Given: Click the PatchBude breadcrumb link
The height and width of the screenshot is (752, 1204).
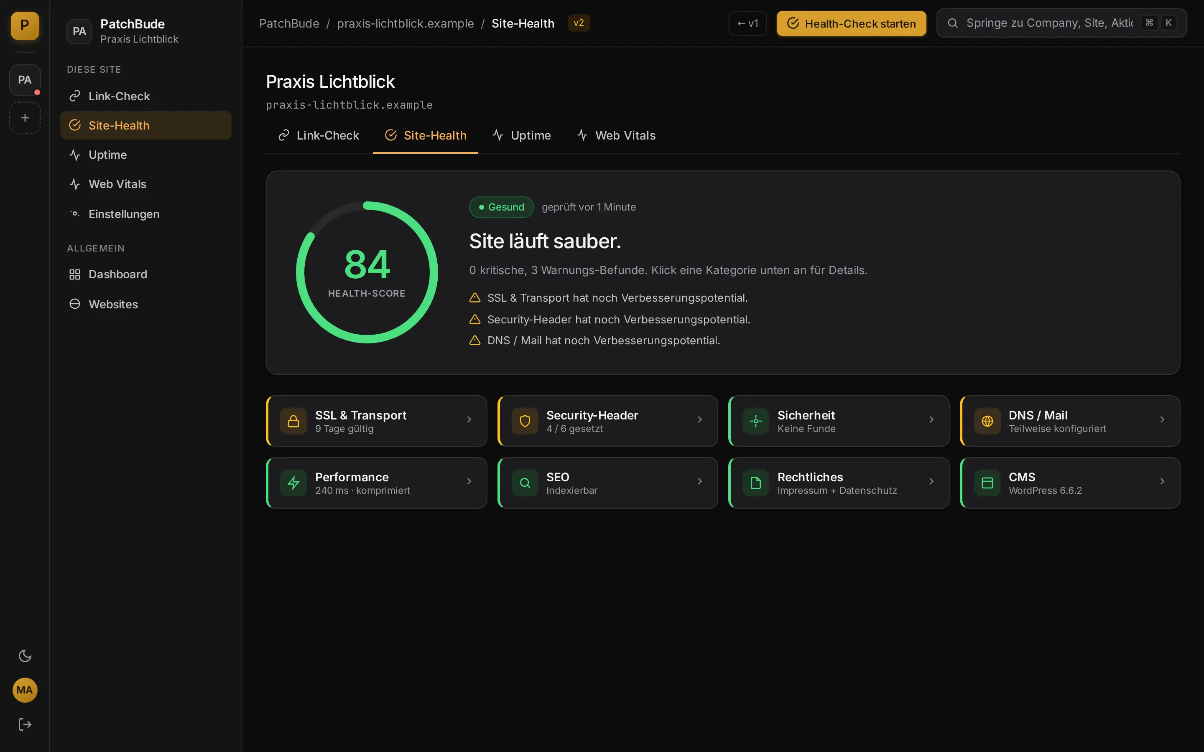Looking at the screenshot, I should [289, 23].
